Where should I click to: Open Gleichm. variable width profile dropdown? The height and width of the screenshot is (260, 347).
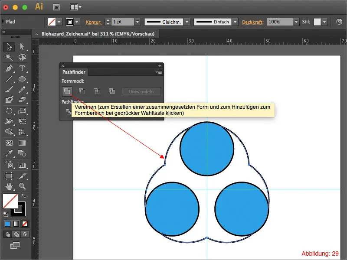(187, 22)
